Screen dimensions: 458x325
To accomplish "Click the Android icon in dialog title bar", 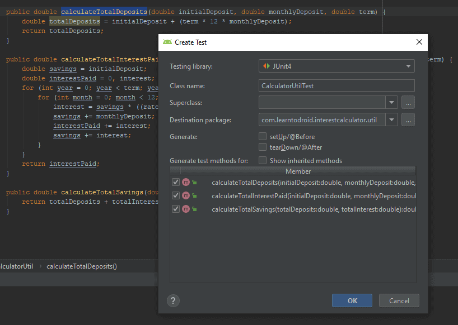I will click(x=167, y=42).
